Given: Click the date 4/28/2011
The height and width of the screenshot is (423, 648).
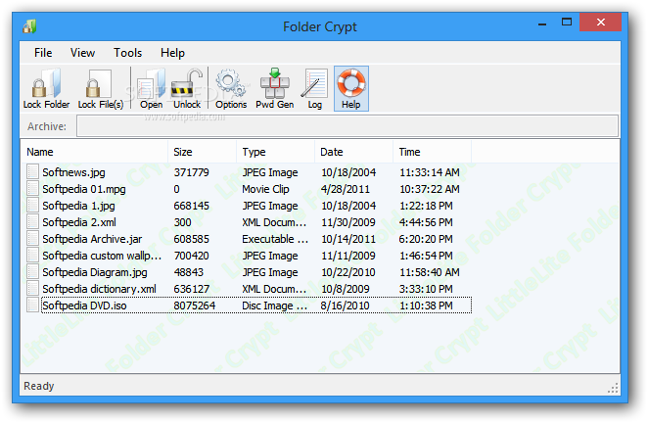Looking at the screenshot, I should pyautogui.click(x=346, y=189).
